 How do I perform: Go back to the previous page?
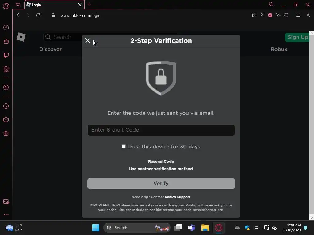click(x=18, y=15)
